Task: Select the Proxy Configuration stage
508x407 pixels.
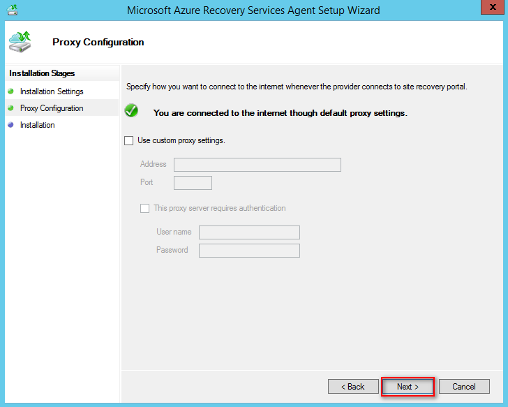Action: (52, 108)
